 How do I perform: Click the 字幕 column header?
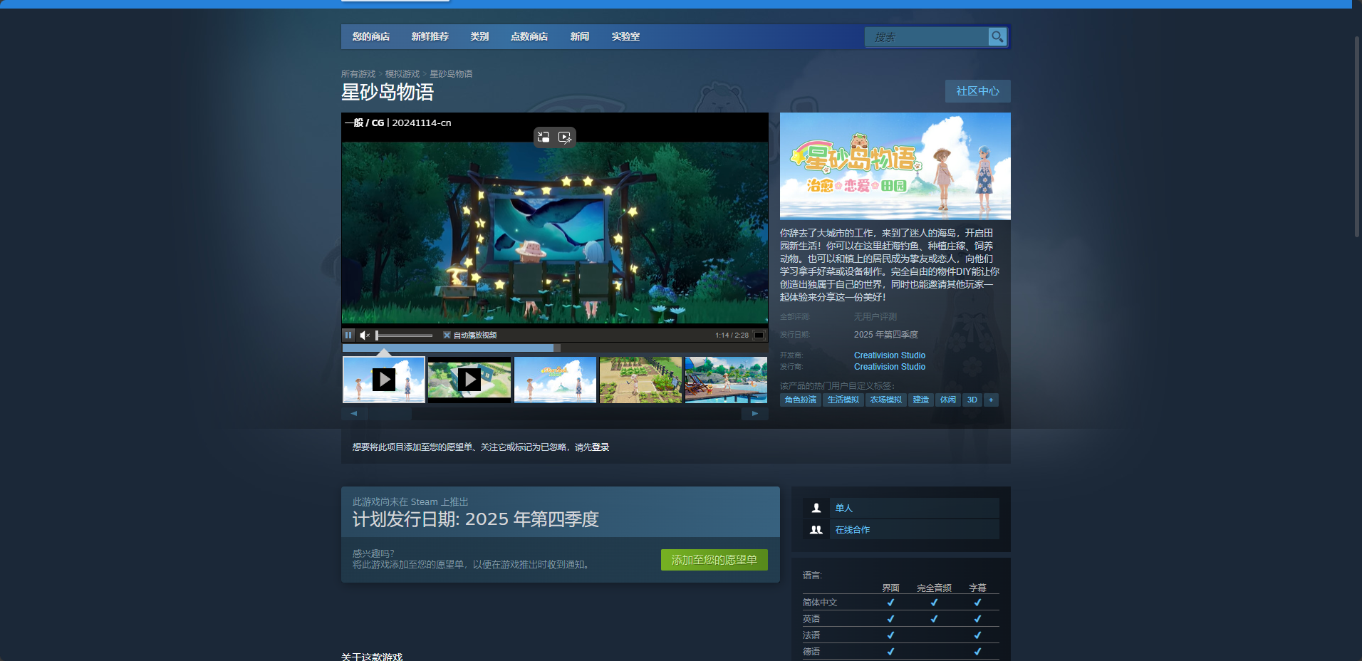[x=977, y=588]
